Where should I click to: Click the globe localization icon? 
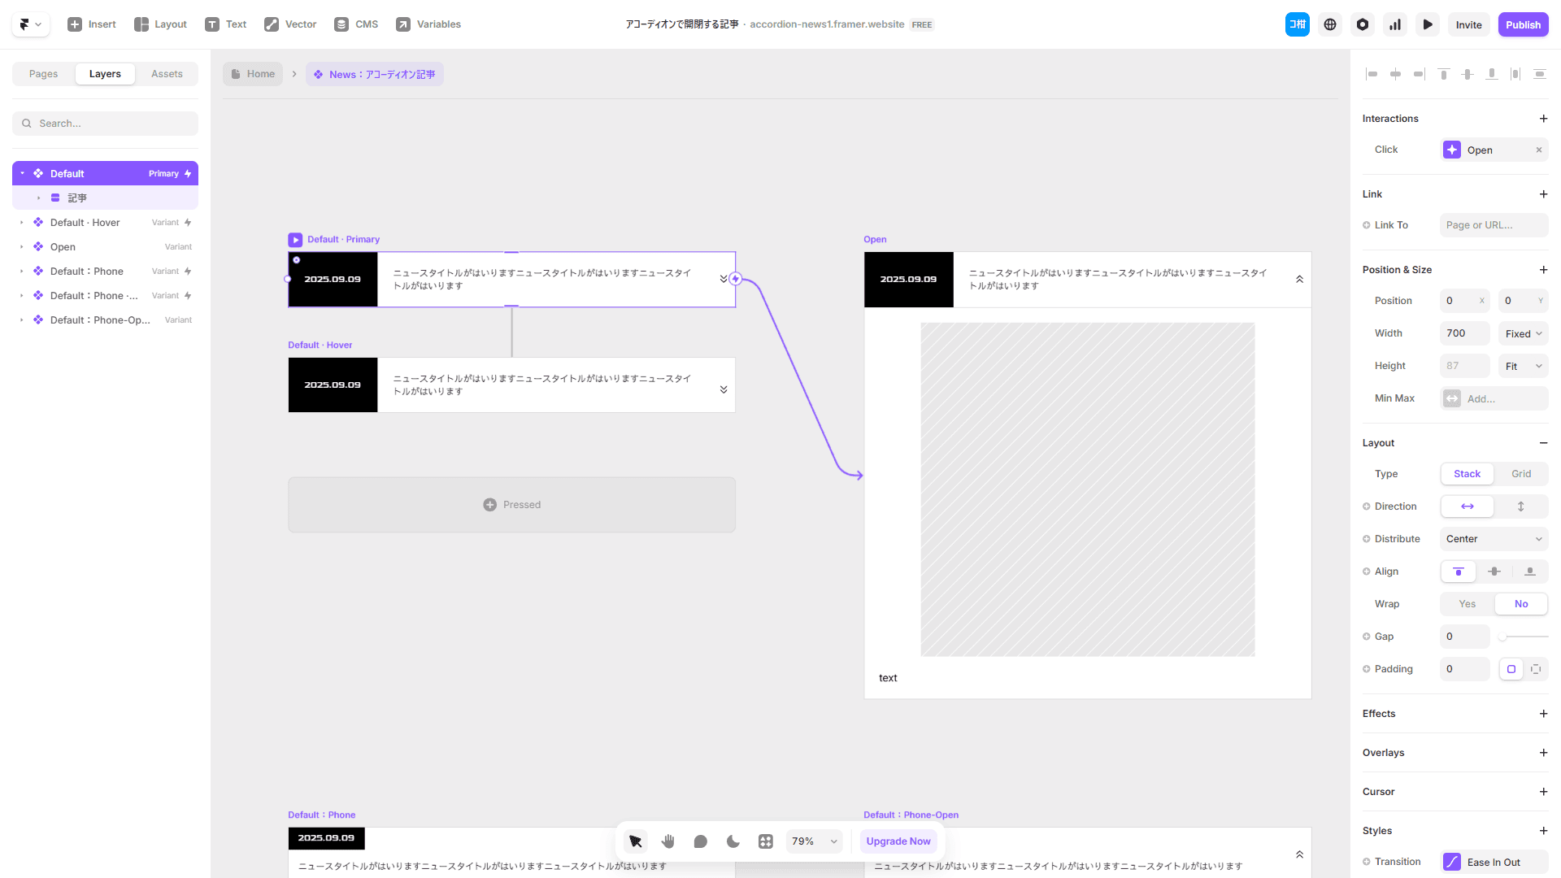point(1330,24)
